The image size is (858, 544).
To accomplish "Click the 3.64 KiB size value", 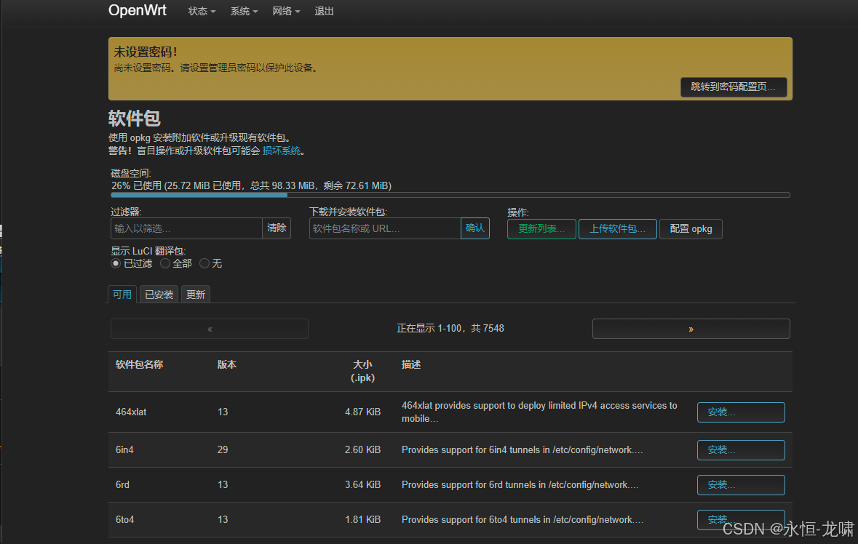I will click(363, 485).
